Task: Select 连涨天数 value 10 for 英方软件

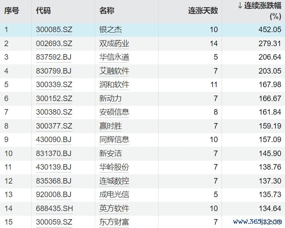Action: tap(214, 209)
